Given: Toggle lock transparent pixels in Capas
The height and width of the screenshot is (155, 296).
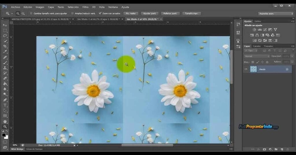Looking at the screenshot, I should tap(253, 62).
